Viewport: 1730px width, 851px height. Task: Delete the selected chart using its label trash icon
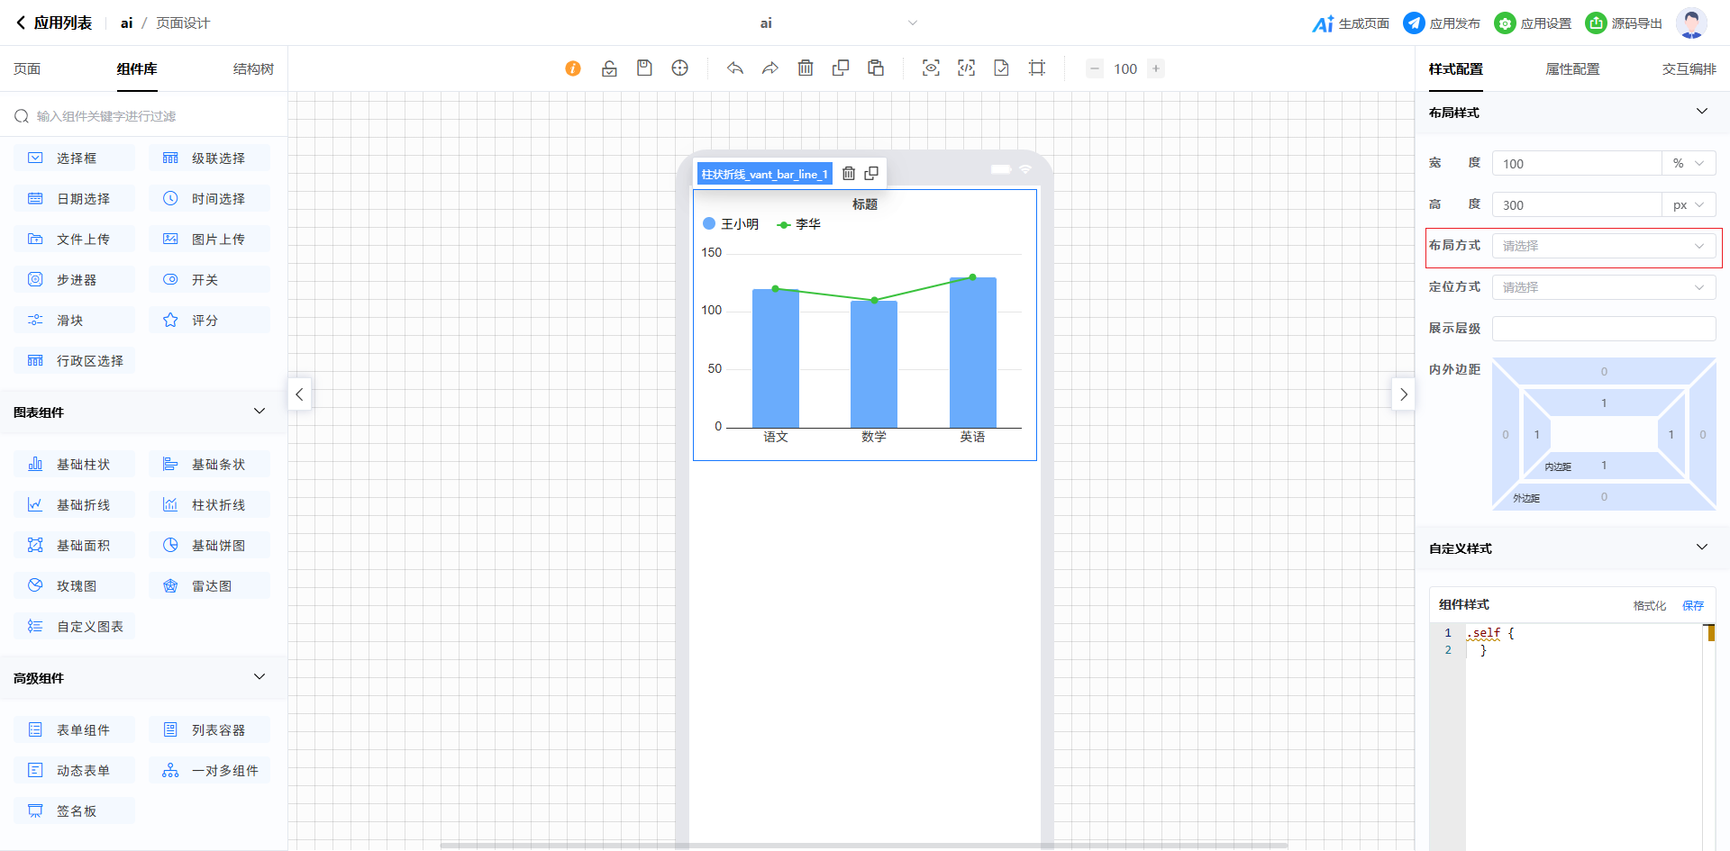(849, 174)
